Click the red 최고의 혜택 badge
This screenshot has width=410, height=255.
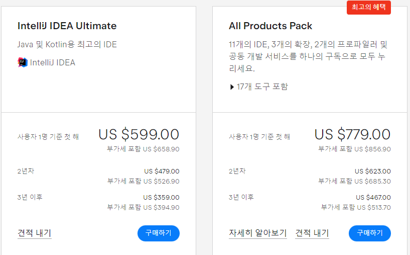pos(368,7)
